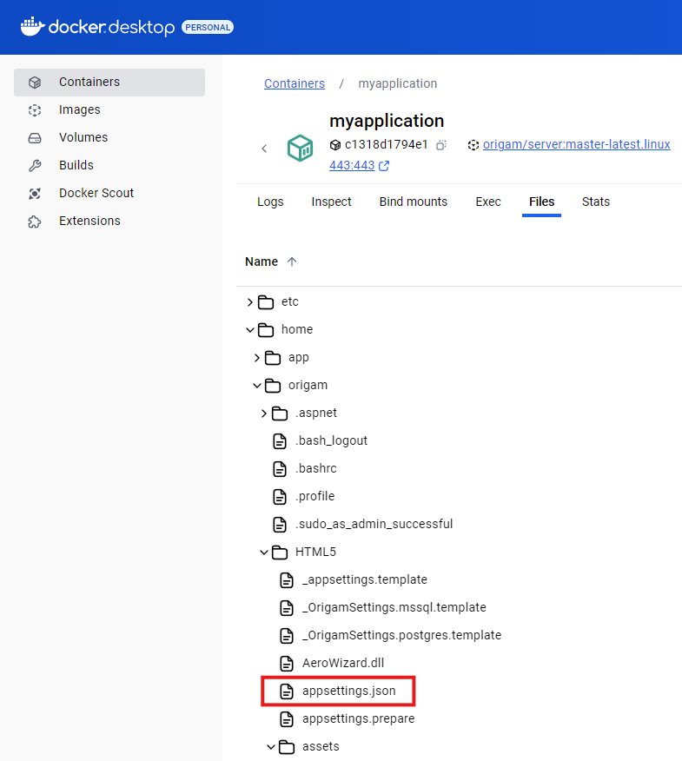682x761 pixels.
Task: Click the myapplication container title
Action: tap(387, 121)
